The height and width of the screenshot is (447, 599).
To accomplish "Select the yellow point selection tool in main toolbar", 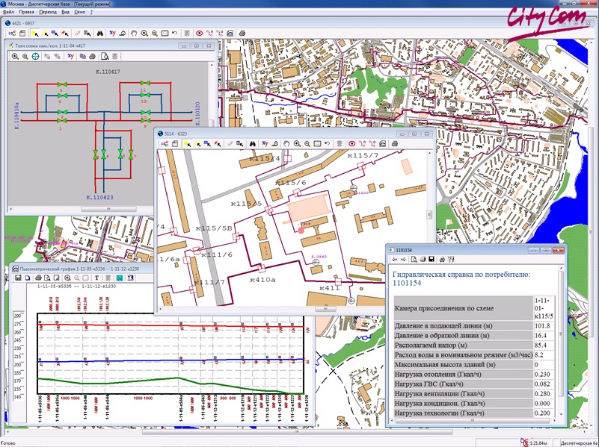I will 34,34.
